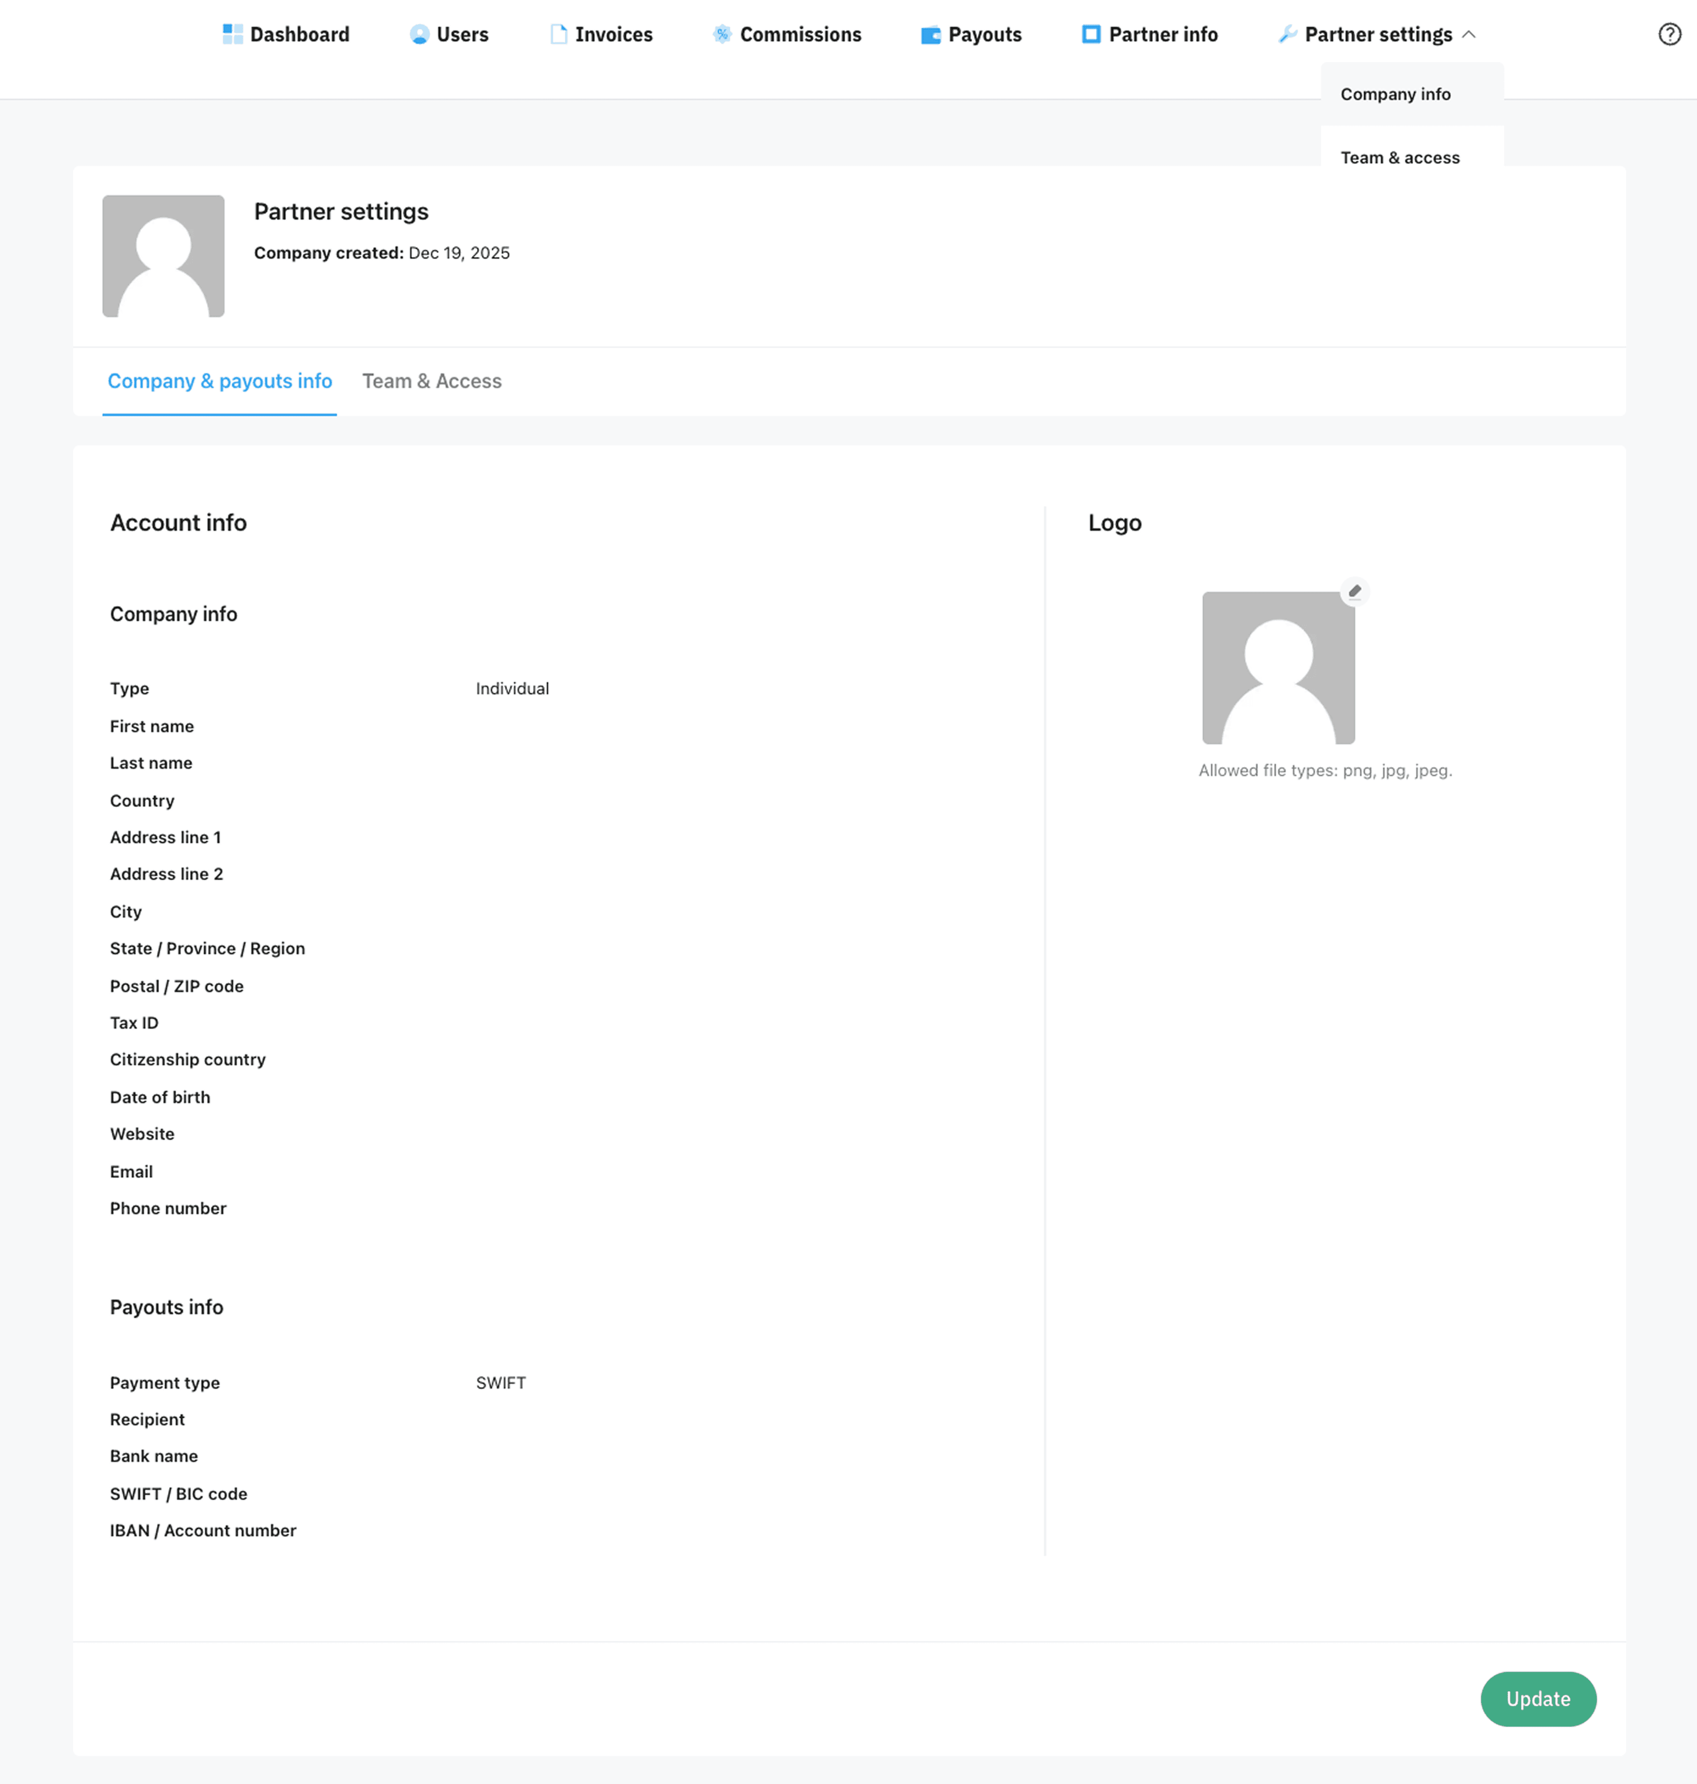Screen dimensions: 1697x1784
Task: Click the partner avatar placeholder image
Action: pos(164,257)
